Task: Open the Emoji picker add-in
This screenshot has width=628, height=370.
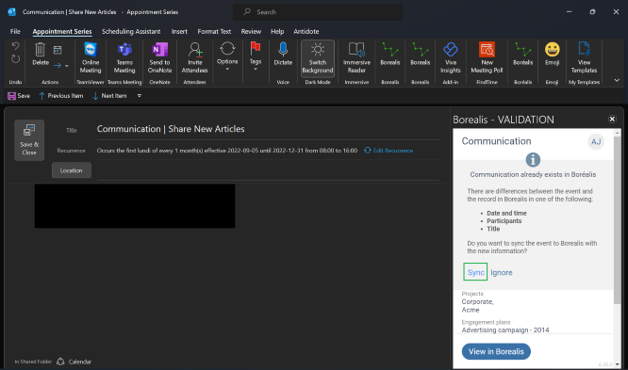Action: 552,55
